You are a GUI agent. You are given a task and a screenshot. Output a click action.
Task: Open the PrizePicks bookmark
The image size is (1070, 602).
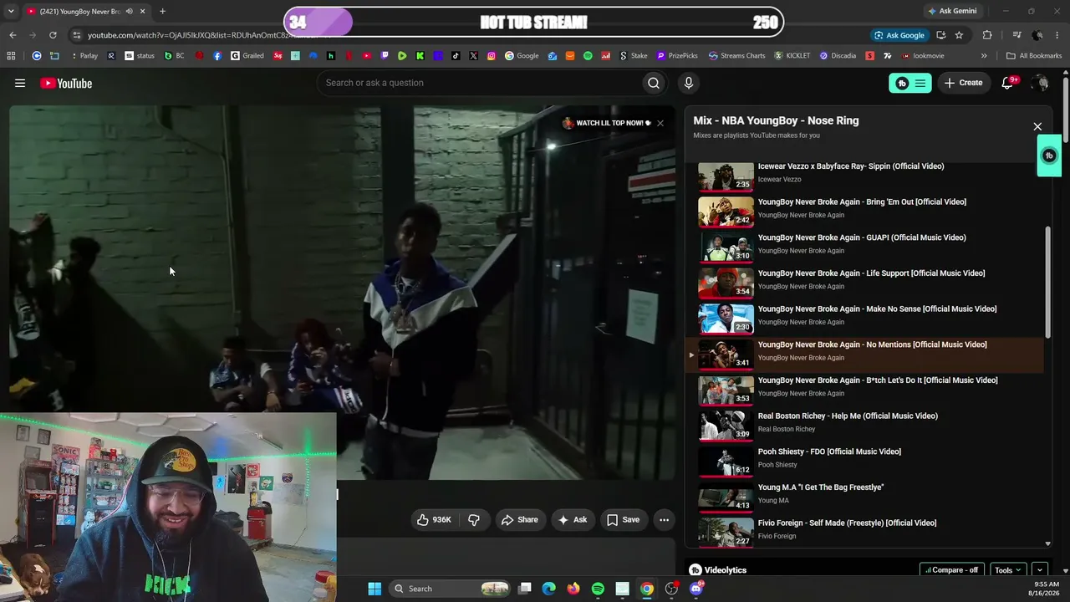tap(677, 56)
